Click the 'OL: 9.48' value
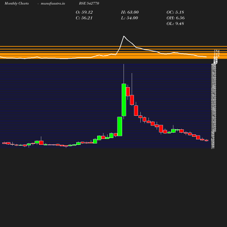The image size is (227, 227). tap(175, 24)
